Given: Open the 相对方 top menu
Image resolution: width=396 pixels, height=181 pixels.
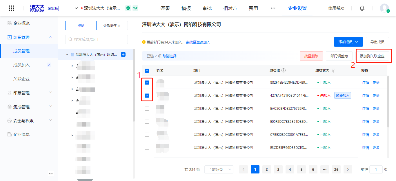Looking at the screenshot, I should point(230,8).
